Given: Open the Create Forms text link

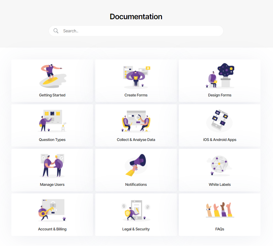Looking at the screenshot, I should (x=136, y=95).
